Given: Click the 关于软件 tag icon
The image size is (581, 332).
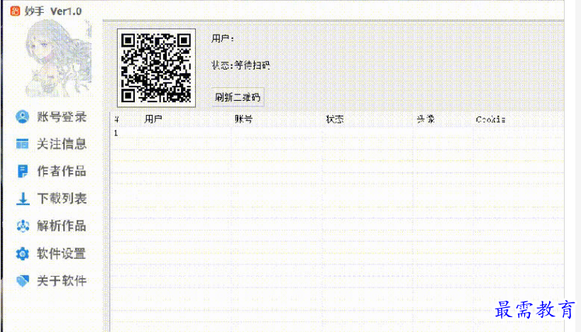Looking at the screenshot, I should point(23,281).
